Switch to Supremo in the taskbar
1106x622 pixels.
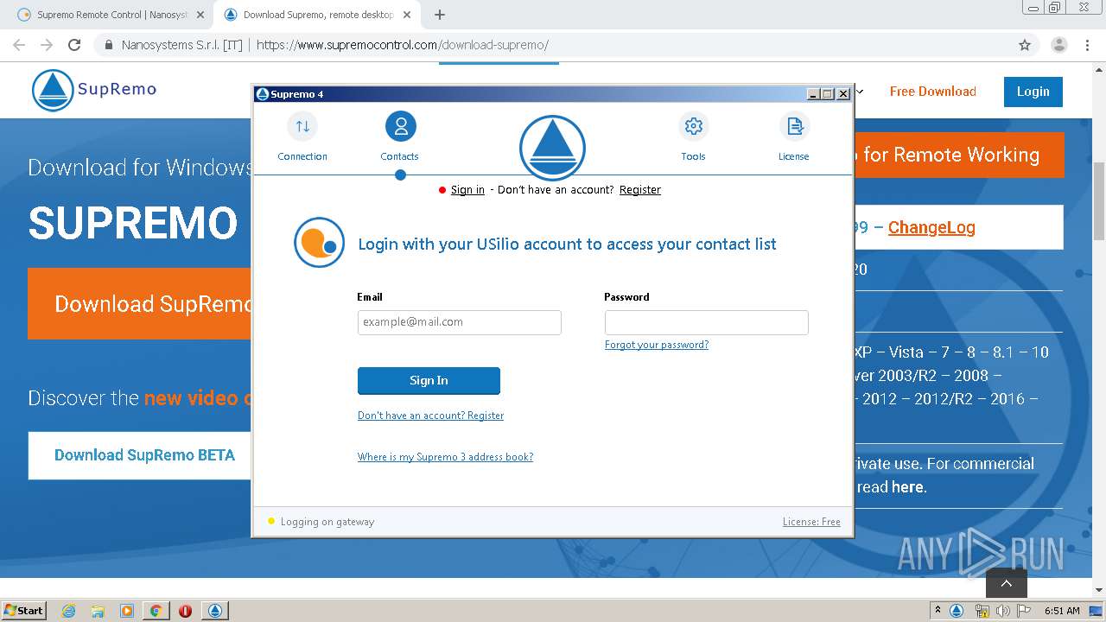pos(215,611)
